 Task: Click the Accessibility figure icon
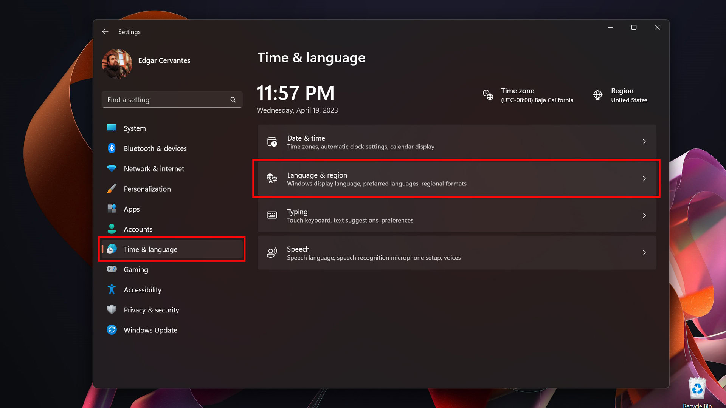(112, 289)
